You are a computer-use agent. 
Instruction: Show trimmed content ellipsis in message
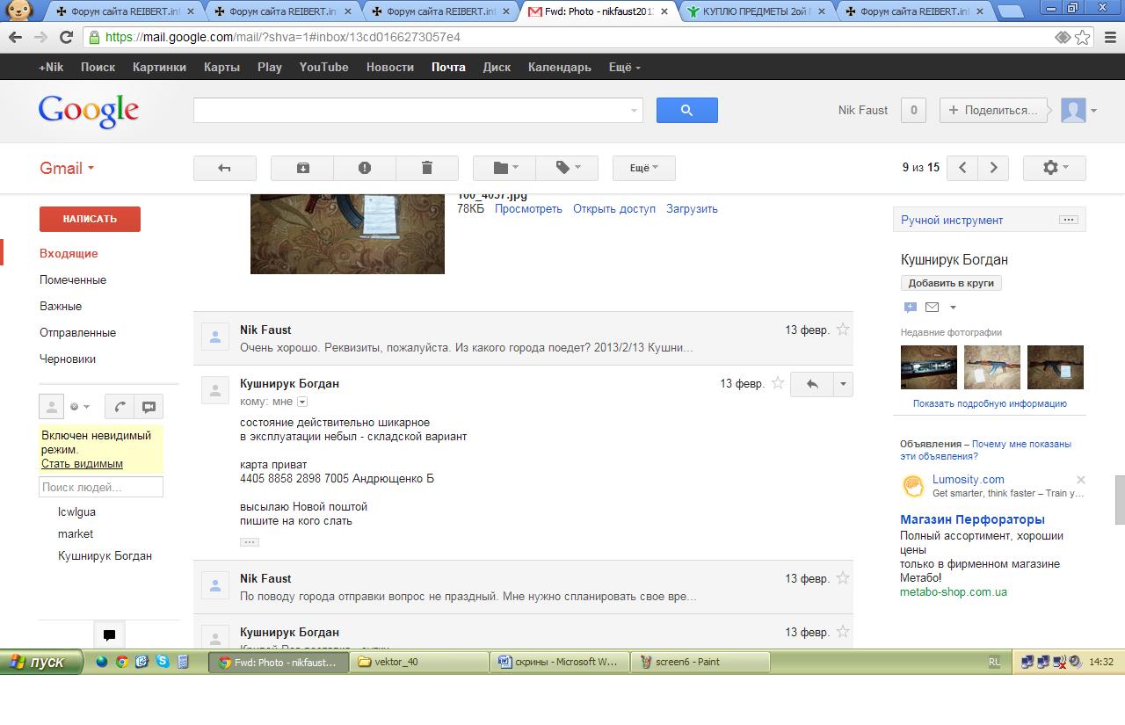click(250, 542)
